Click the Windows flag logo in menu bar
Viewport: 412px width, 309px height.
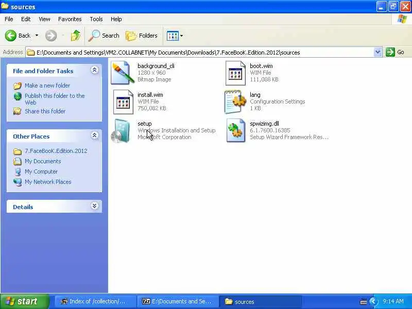402,19
